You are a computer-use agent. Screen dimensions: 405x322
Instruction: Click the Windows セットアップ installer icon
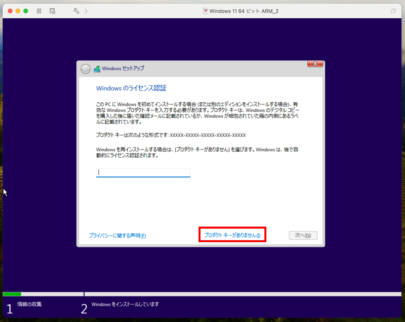[x=97, y=69]
